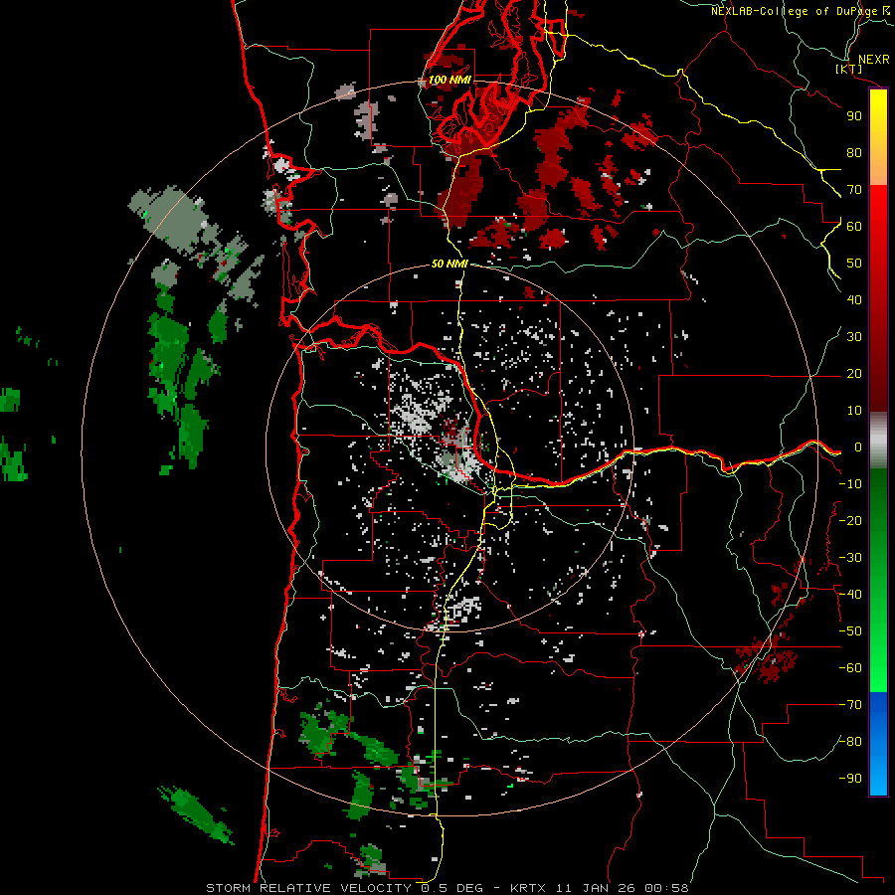Click the positive 40 knot scale label

(x=854, y=300)
